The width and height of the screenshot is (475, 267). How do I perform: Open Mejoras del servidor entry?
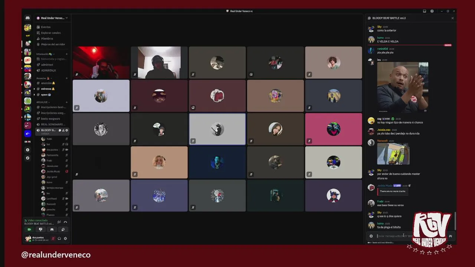51,44
